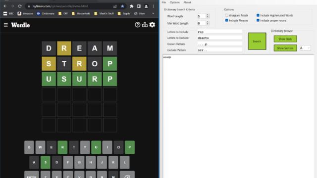Expand the dictionary section letter dropdown
Viewport: 317px width, 178px height.
point(305,48)
